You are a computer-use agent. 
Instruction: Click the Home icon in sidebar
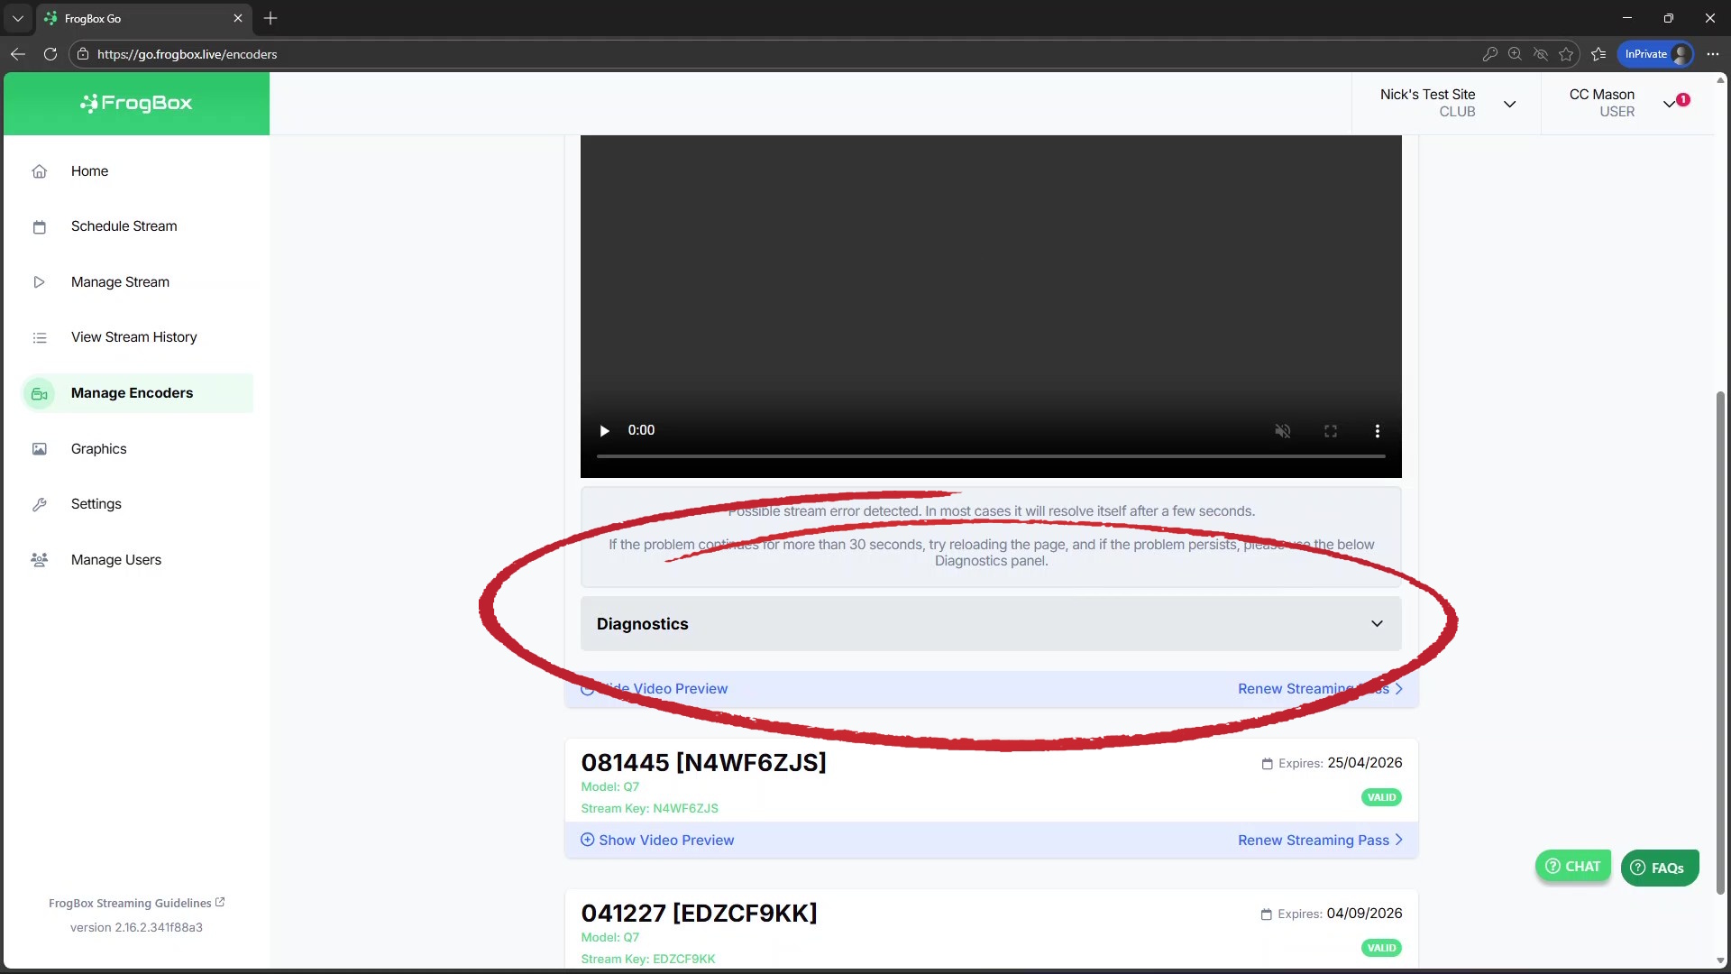[x=40, y=171]
